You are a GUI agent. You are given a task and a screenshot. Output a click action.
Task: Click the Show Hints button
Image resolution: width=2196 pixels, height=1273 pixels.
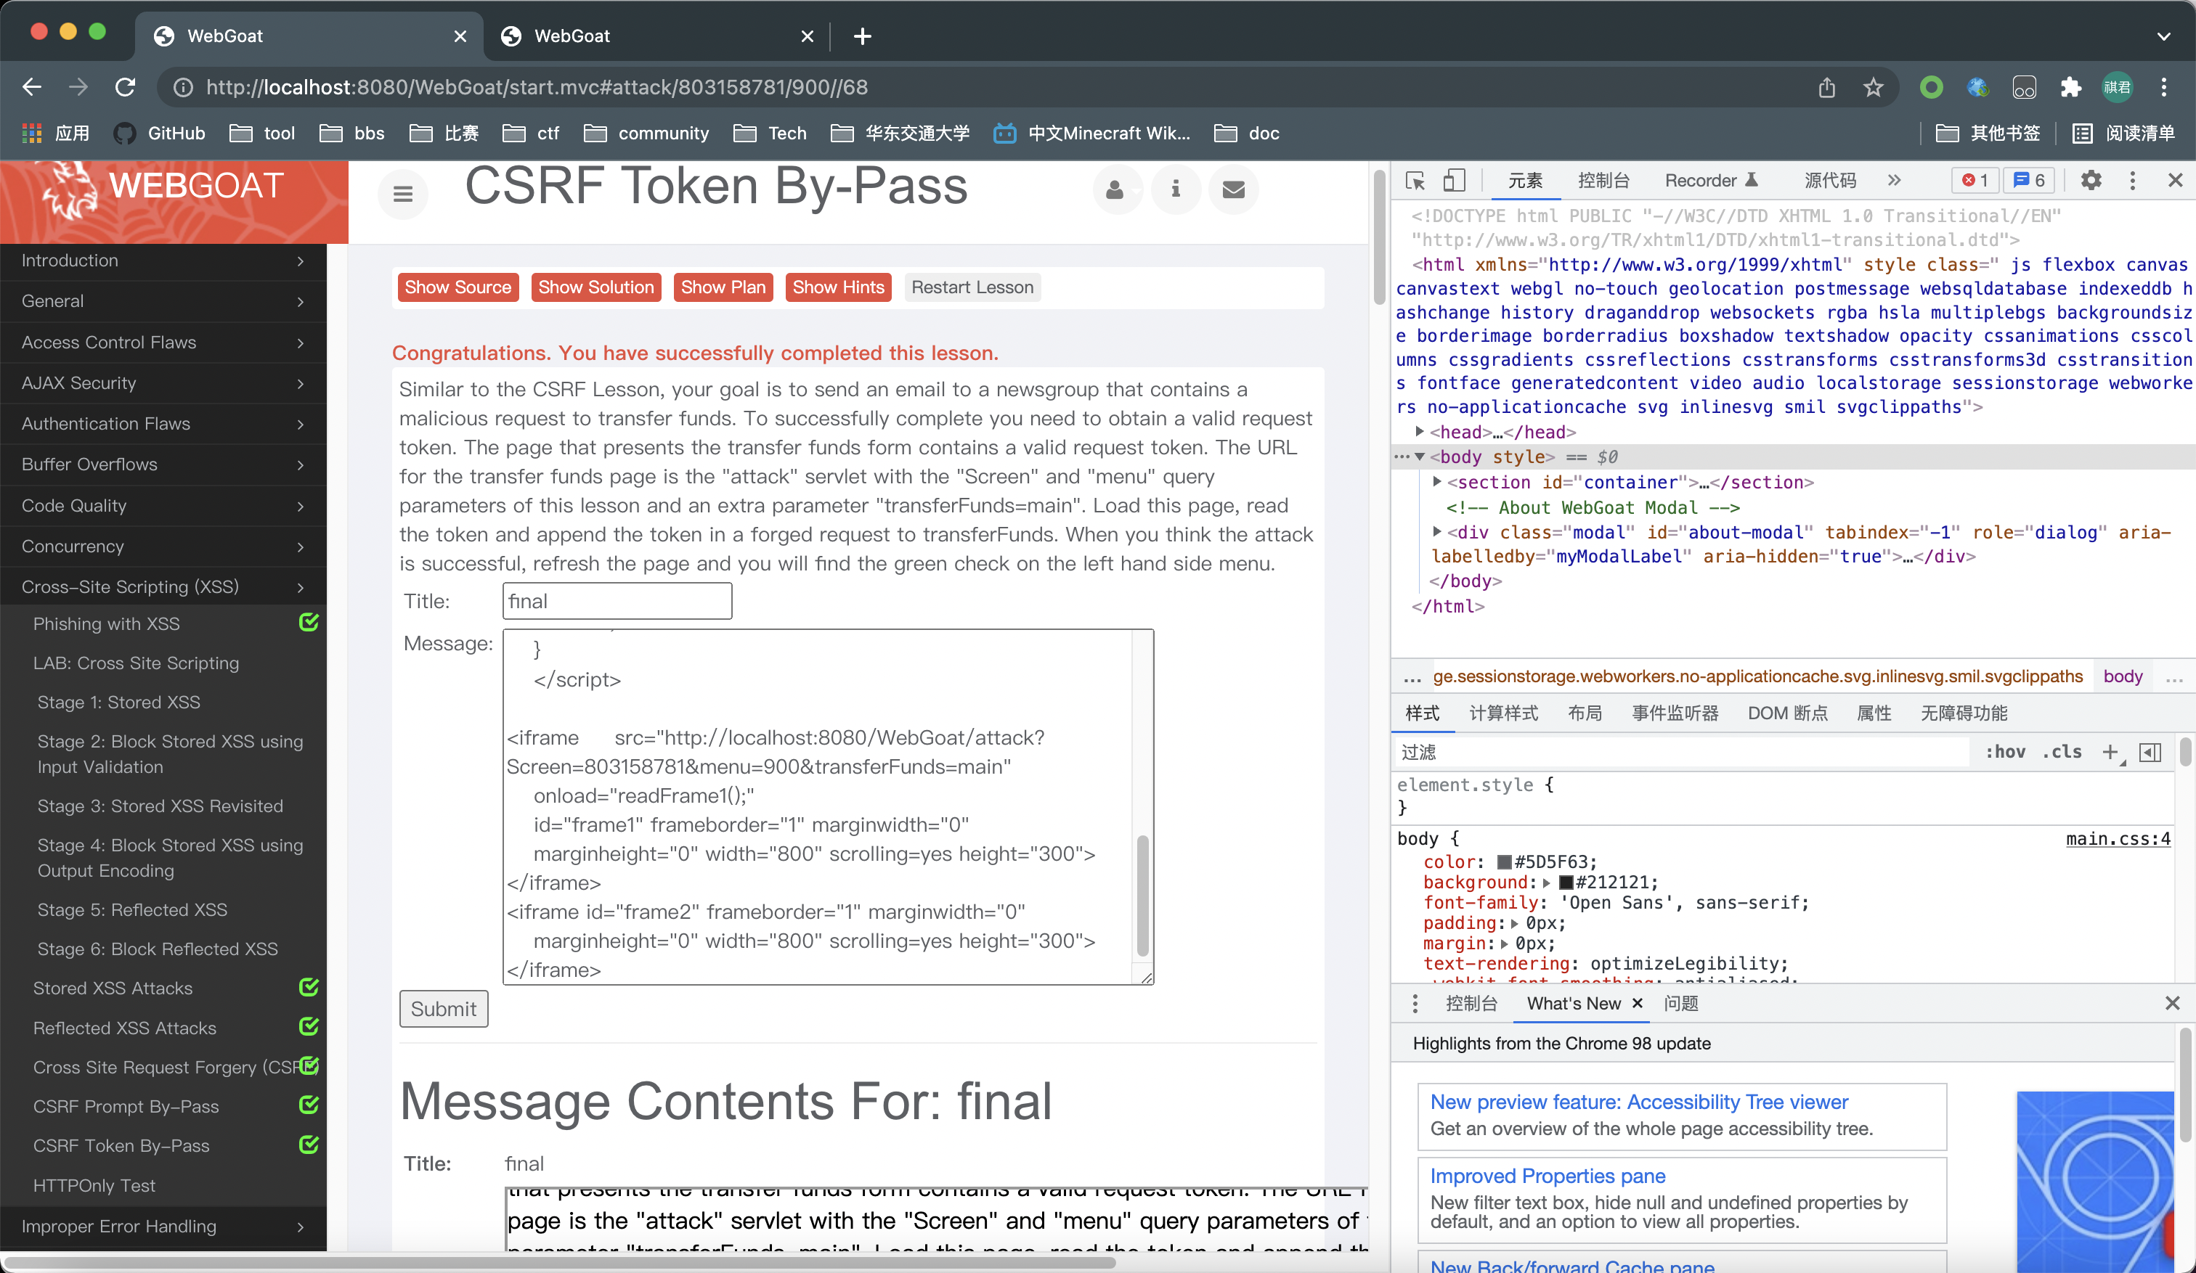point(838,287)
